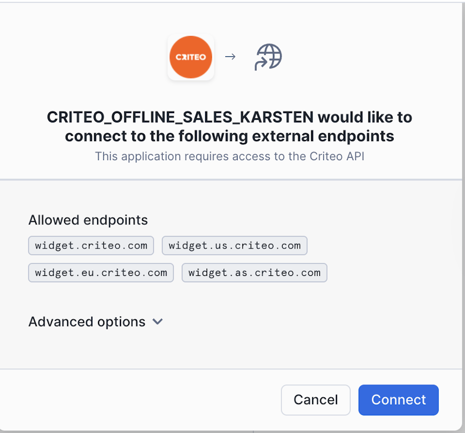Select the widget.us.criteo.com endpoint chip

(235, 245)
